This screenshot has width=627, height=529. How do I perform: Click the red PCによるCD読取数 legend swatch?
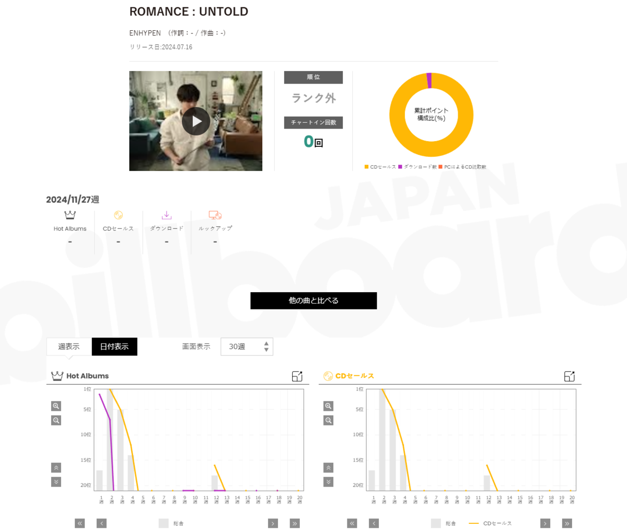(x=440, y=167)
